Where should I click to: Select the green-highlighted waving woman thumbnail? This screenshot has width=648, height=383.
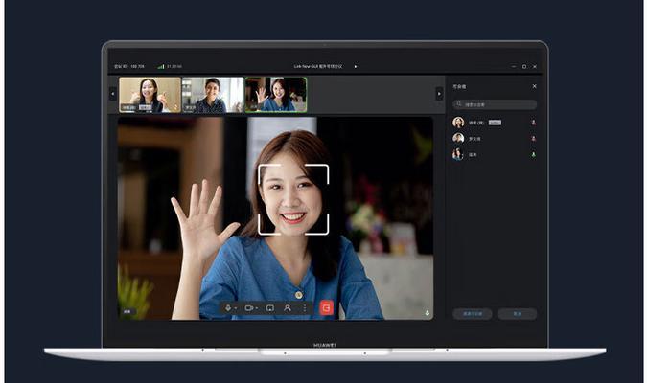276,95
